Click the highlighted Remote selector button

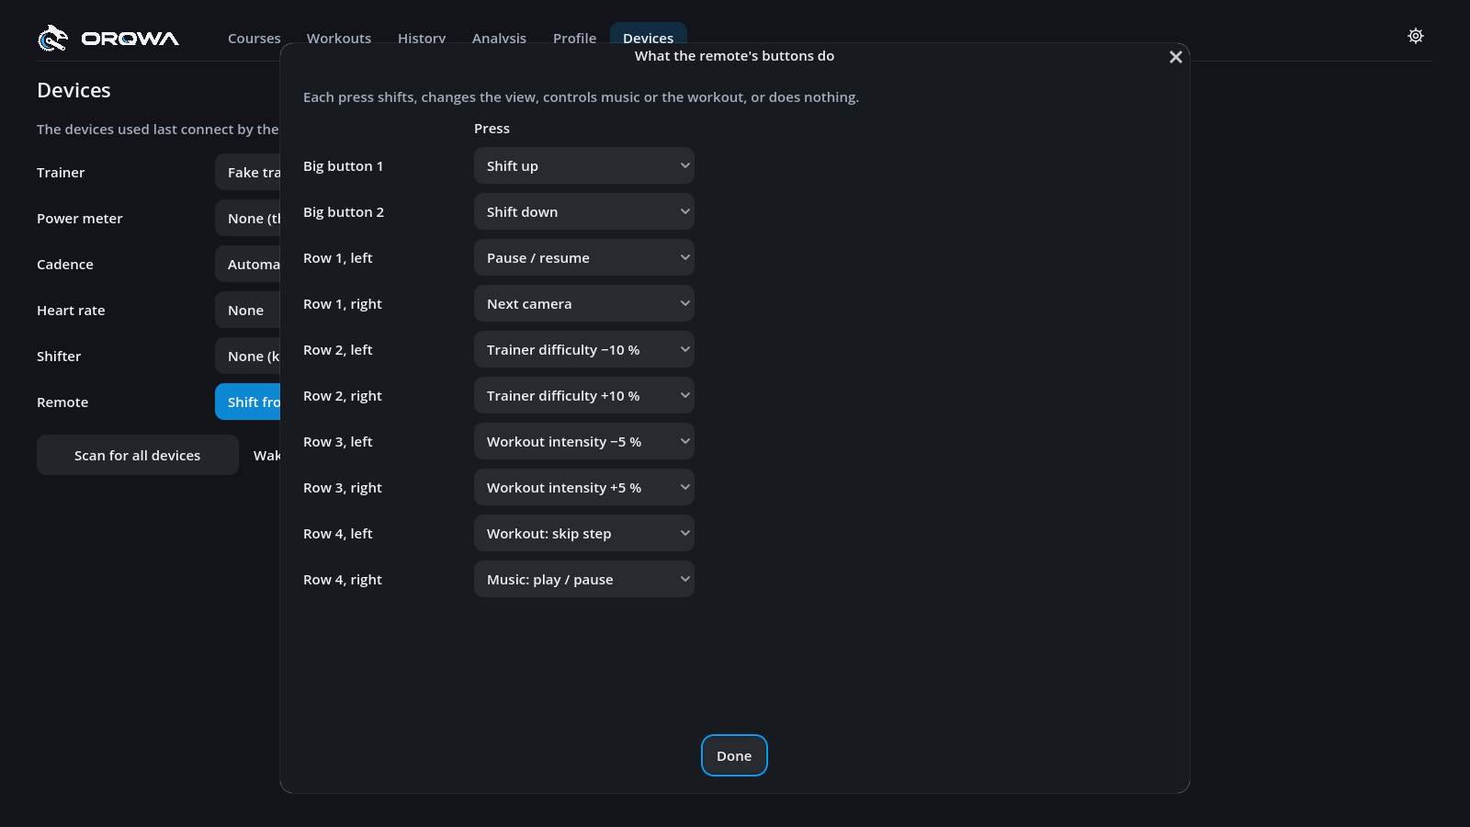click(x=248, y=402)
